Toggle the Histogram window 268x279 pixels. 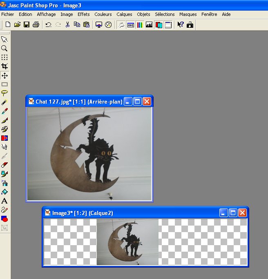149,24
